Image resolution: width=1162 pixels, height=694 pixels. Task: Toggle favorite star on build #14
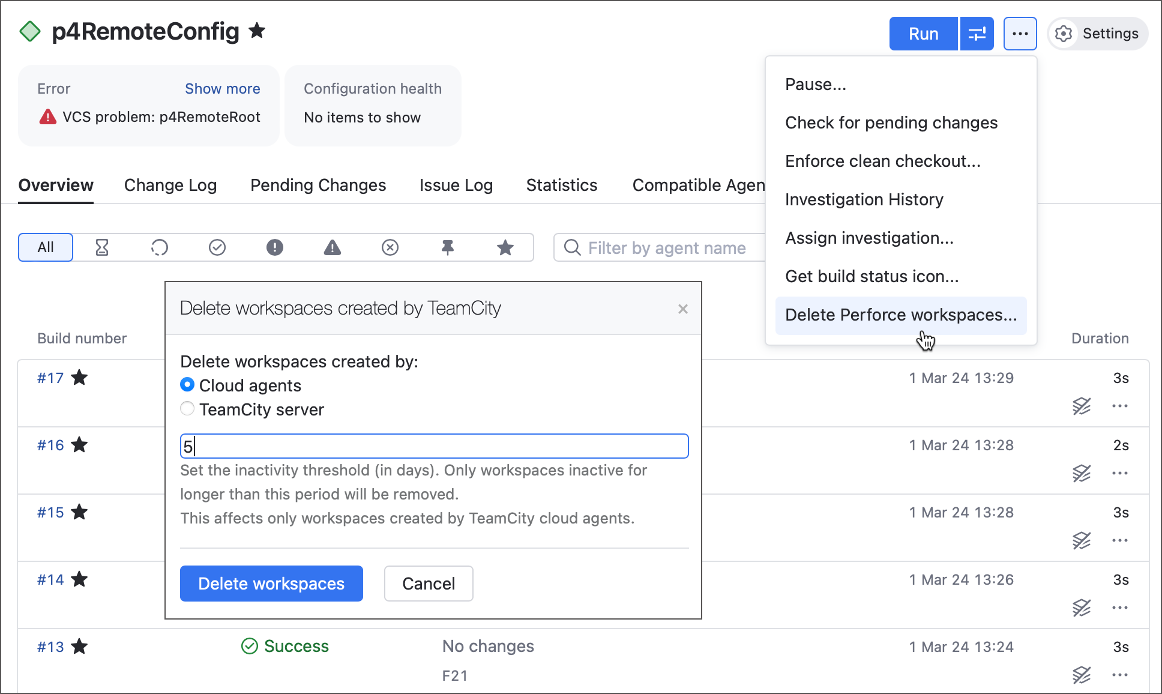(79, 579)
